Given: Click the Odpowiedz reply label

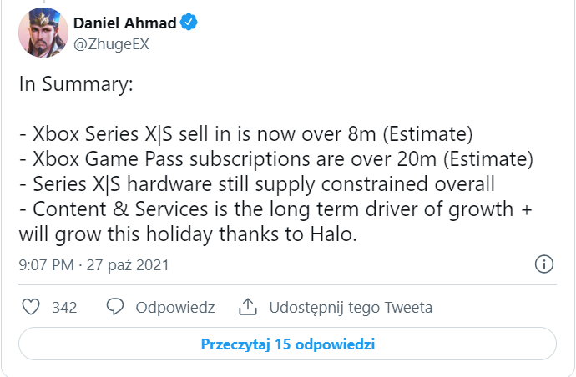Looking at the screenshot, I should pyautogui.click(x=175, y=308).
